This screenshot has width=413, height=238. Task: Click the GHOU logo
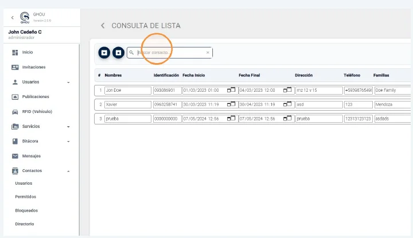pyautogui.click(x=25, y=17)
